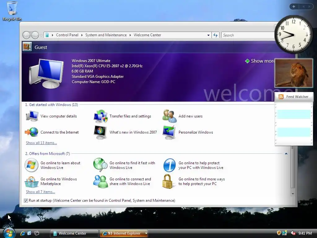Click the scroll down arrow of Welcome Center
Viewport: 317px width, 238px height.
[x=293, y=194]
